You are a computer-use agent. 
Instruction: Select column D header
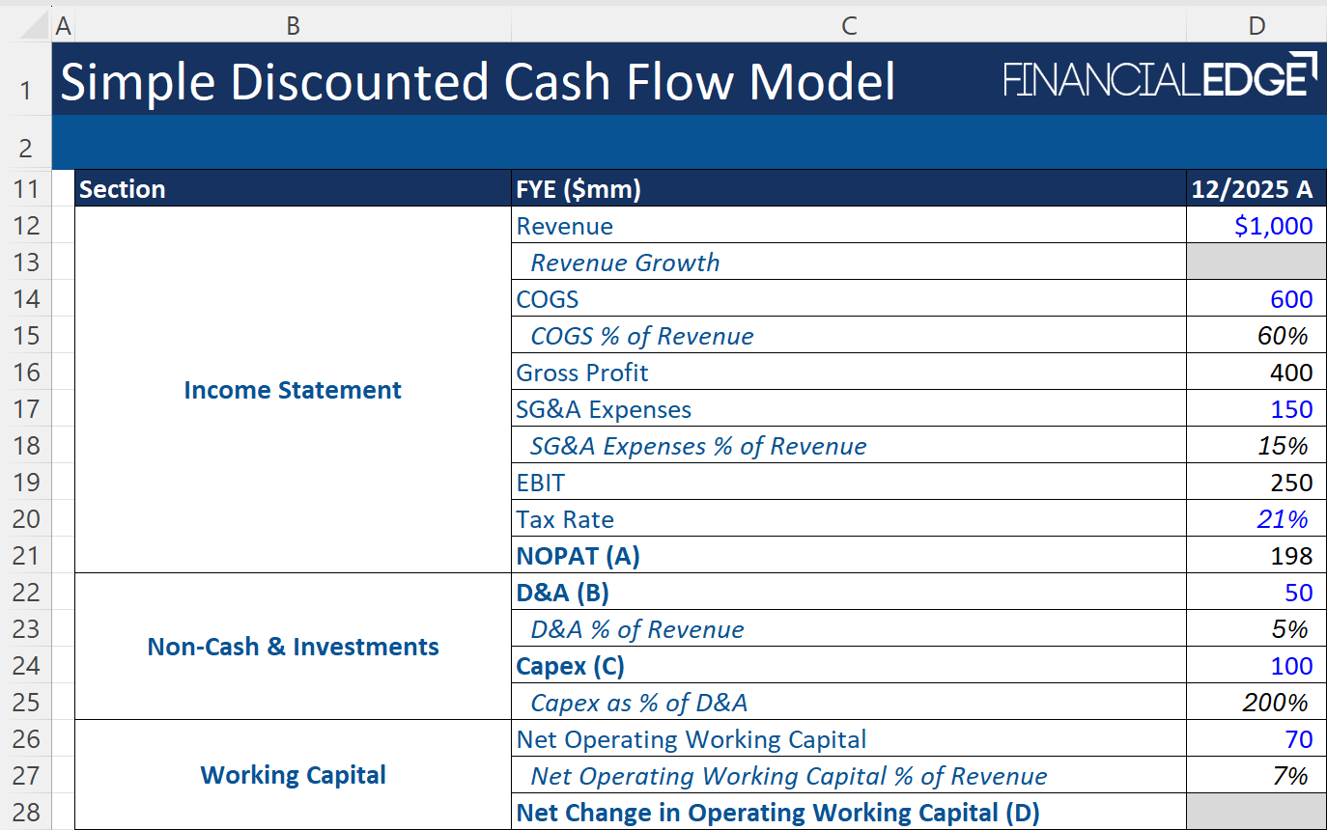pyautogui.click(x=1255, y=25)
